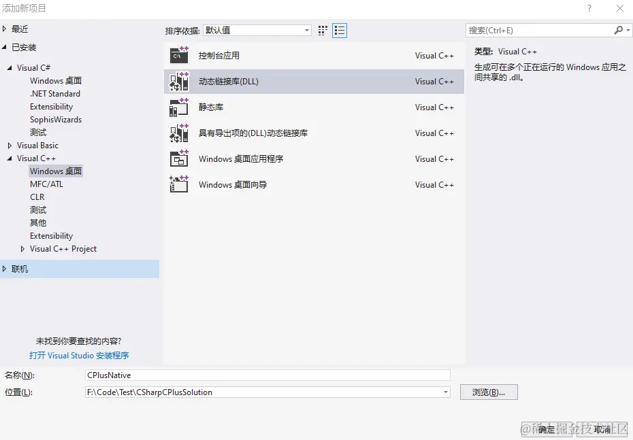The image size is (633, 440).
Task: Cancel with the 取消 button
Action: pos(602,430)
